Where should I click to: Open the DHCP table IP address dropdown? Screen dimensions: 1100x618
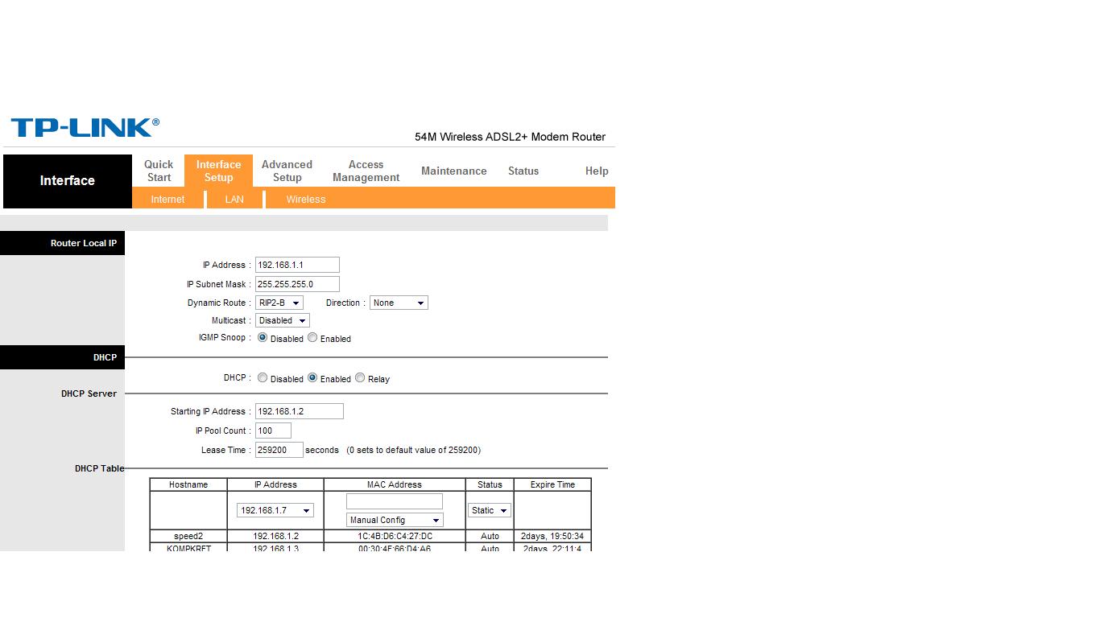(x=275, y=510)
